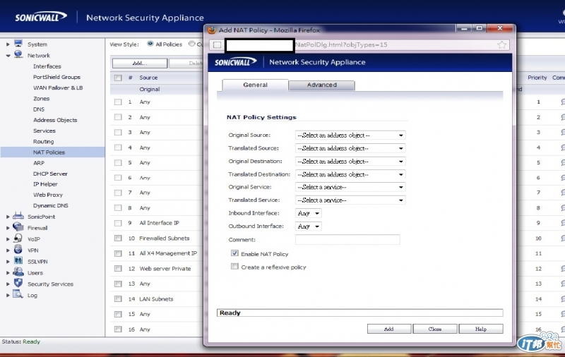Image resolution: width=565 pixels, height=357 pixels.
Task: Click the bookmark star in dialog address bar
Action: click(x=501, y=44)
